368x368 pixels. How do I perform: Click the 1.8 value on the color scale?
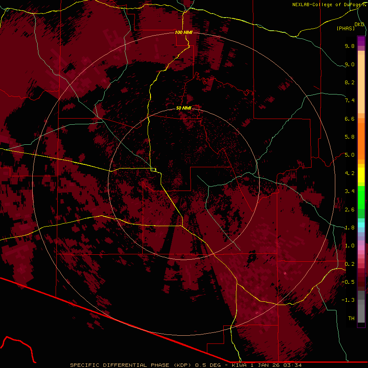click(x=350, y=228)
